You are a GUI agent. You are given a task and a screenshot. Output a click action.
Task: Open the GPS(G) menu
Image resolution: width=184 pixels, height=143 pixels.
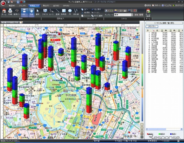[x=66, y=6]
